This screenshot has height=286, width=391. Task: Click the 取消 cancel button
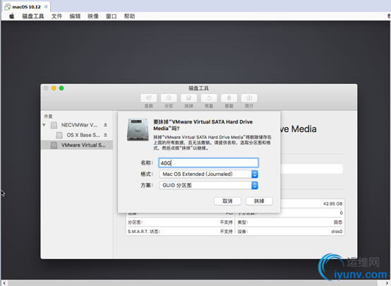(x=227, y=201)
